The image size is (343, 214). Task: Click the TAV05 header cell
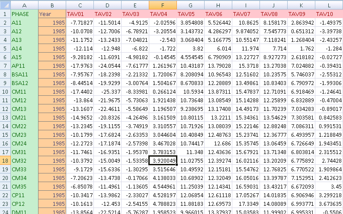click(x=190, y=14)
